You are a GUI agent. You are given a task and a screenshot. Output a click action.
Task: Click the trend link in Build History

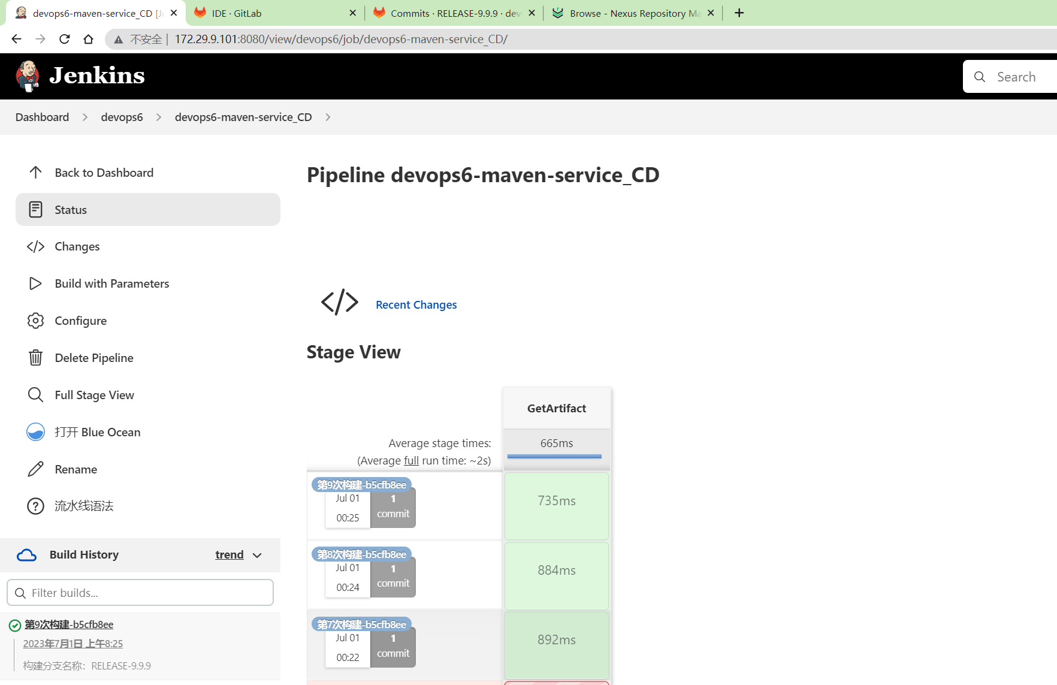[x=229, y=555]
